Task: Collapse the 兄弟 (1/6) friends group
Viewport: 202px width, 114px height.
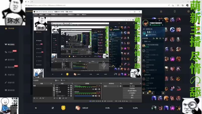Action: click(x=143, y=42)
